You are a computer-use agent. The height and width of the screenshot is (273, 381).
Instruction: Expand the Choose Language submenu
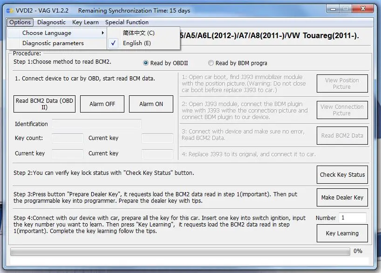tap(57, 33)
